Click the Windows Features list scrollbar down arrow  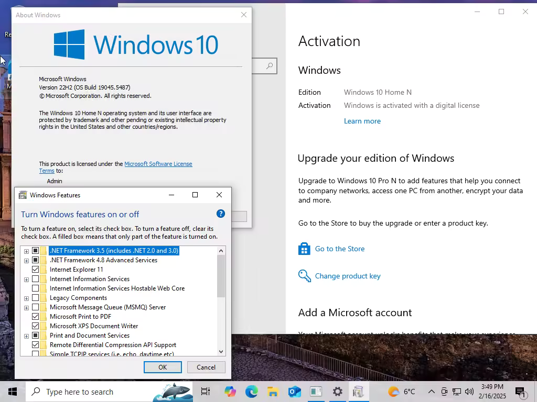[x=221, y=351]
